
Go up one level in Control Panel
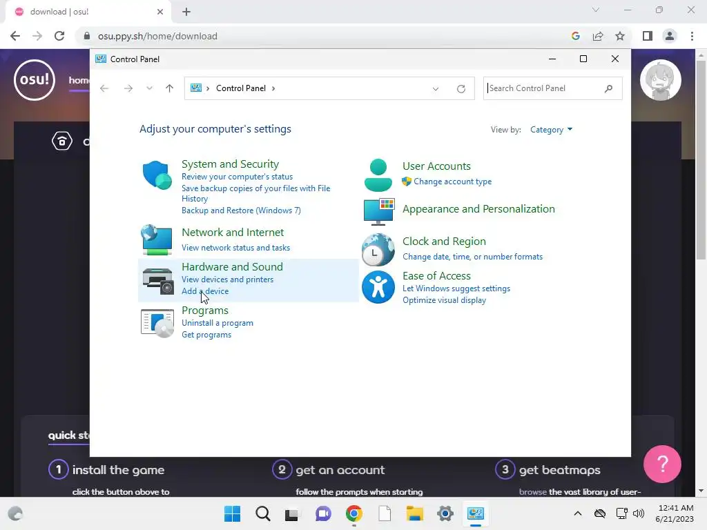pos(170,88)
